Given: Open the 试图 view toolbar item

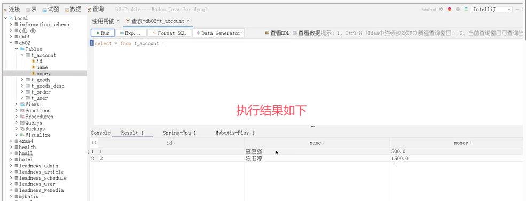Looking at the screenshot, I should [51, 10].
